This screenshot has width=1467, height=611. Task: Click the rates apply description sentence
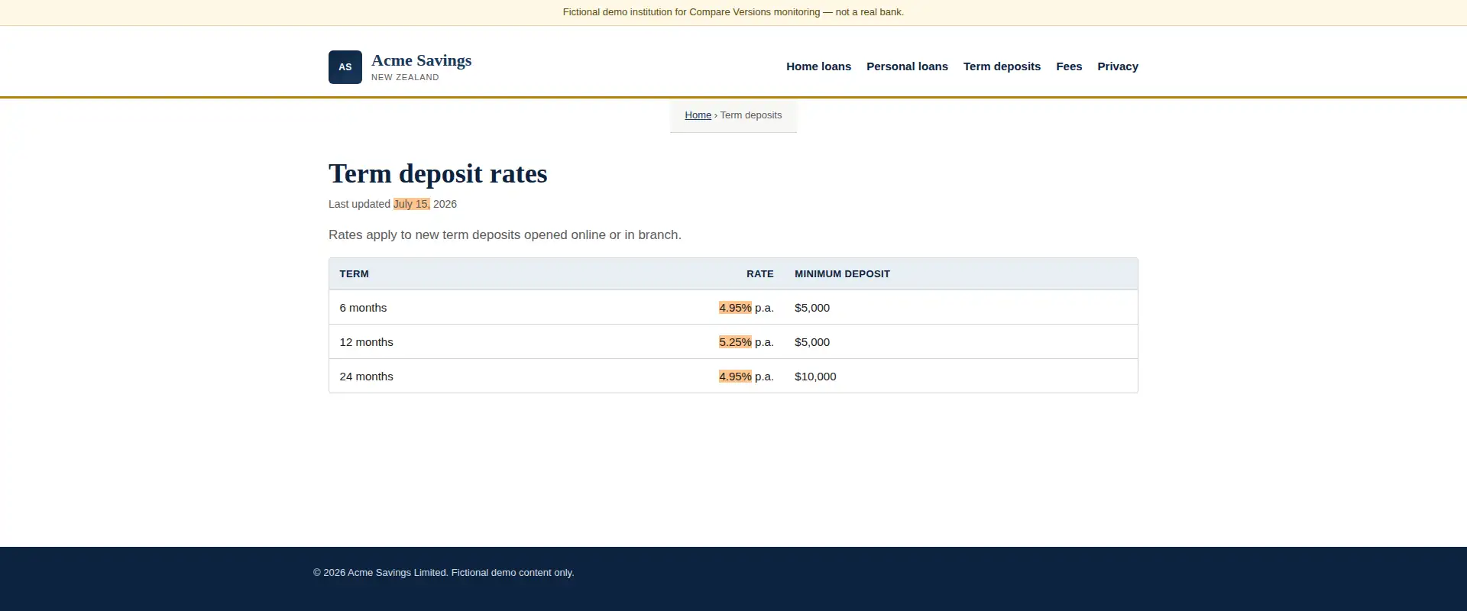tap(505, 234)
